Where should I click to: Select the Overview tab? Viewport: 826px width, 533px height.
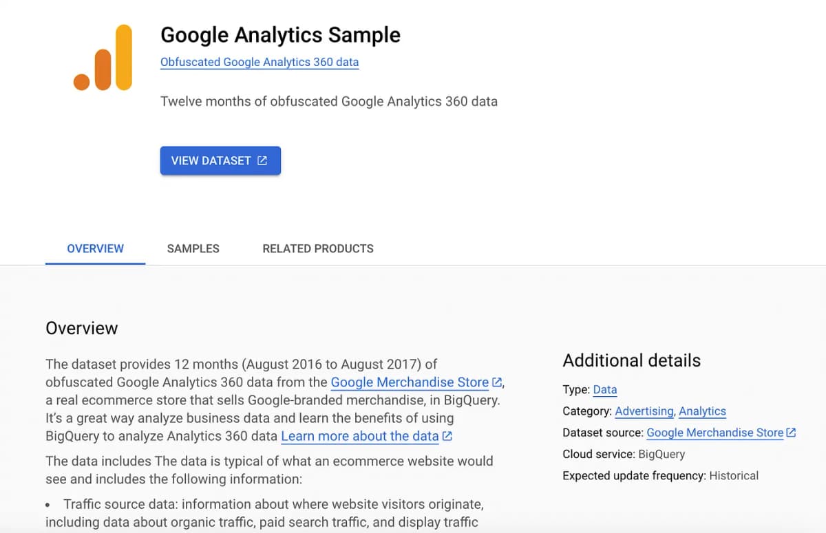(95, 248)
